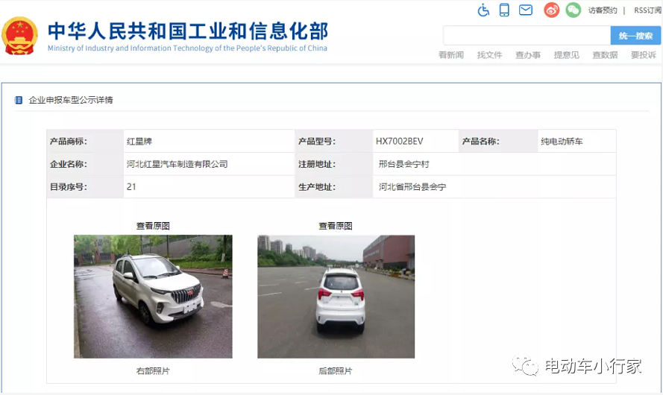The width and height of the screenshot is (663, 395).
Task: Click the 产品名称 label cell
Action: point(498,142)
